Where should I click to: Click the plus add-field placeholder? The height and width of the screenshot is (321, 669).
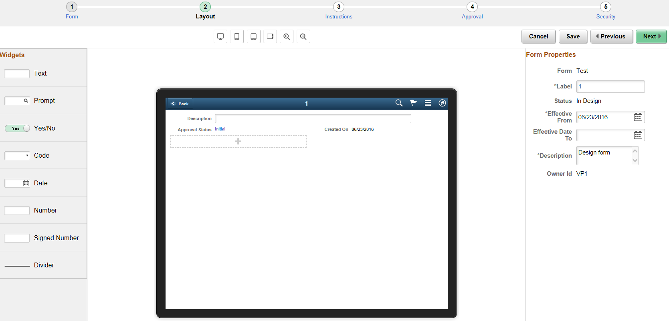click(238, 141)
